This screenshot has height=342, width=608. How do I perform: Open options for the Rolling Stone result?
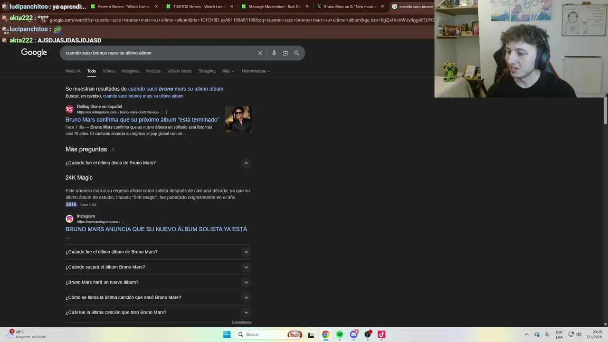(x=166, y=112)
